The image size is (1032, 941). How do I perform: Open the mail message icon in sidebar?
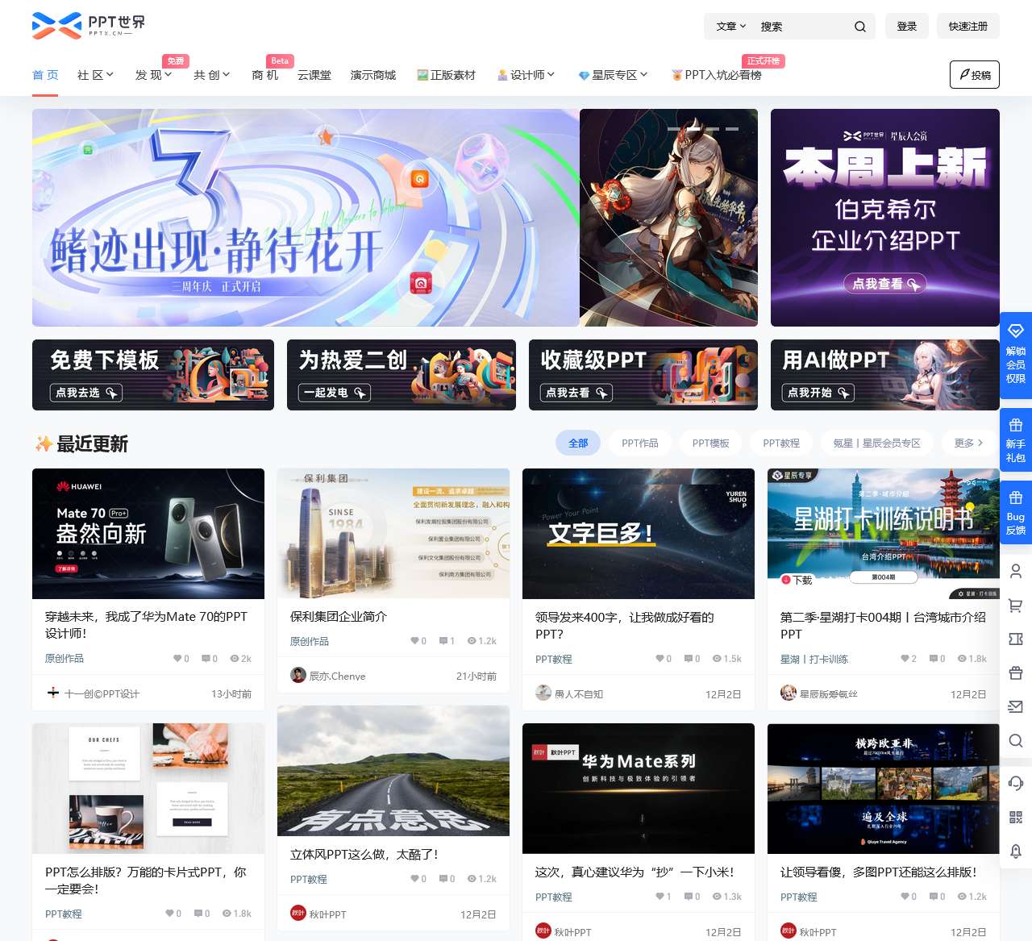pyautogui.click(x=1016, y=706)
